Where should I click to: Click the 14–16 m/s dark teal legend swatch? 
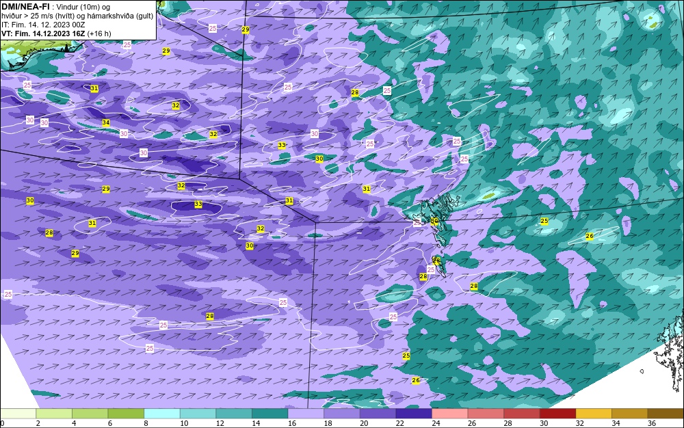(270, 414)
